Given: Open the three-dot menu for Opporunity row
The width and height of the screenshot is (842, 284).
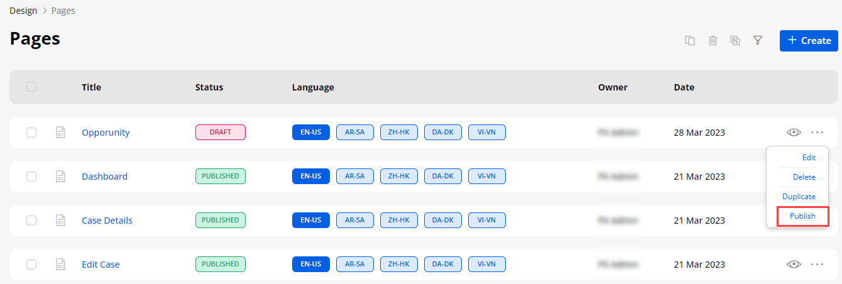Looking at the screenshot, I should (817, 133).
